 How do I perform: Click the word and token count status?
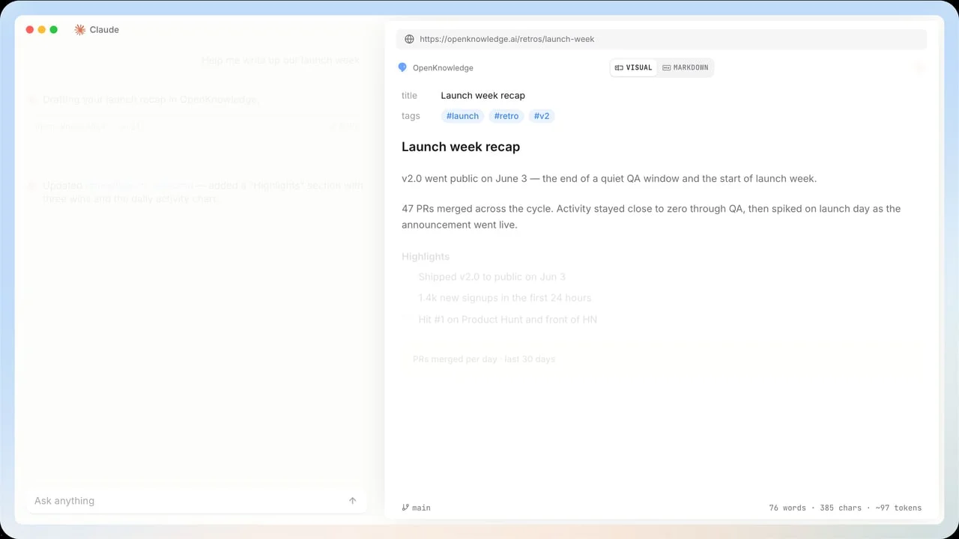coord(845,508)
